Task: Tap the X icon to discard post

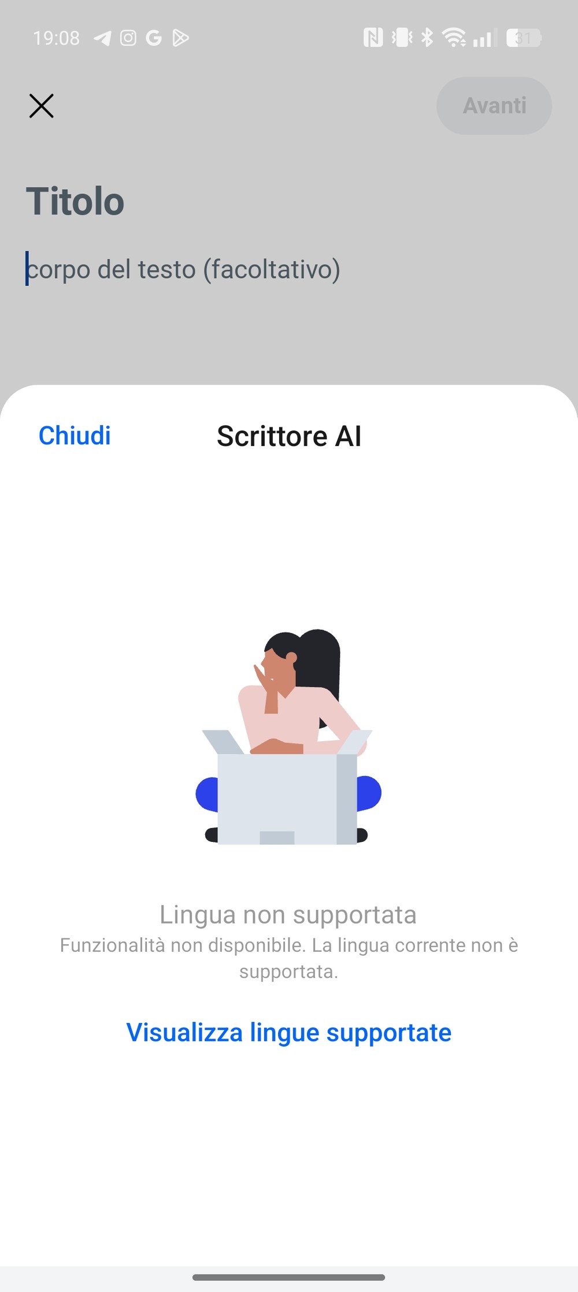Action: (42, 106)
